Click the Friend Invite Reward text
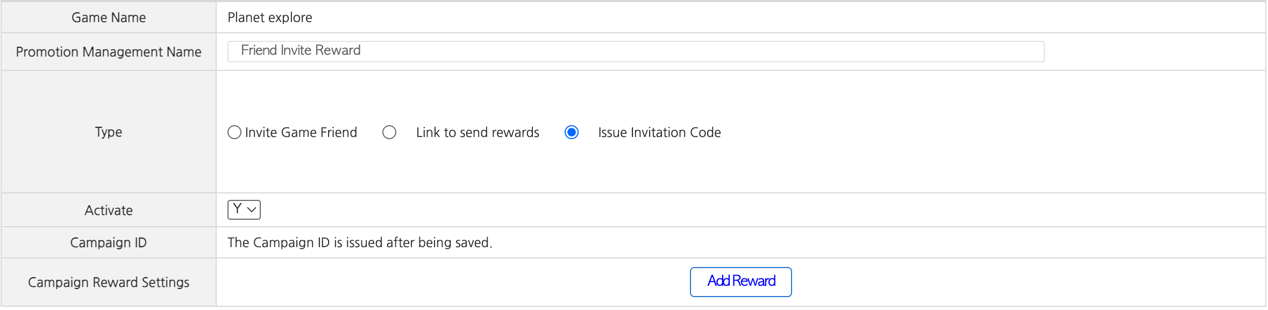 coord(301,51)
